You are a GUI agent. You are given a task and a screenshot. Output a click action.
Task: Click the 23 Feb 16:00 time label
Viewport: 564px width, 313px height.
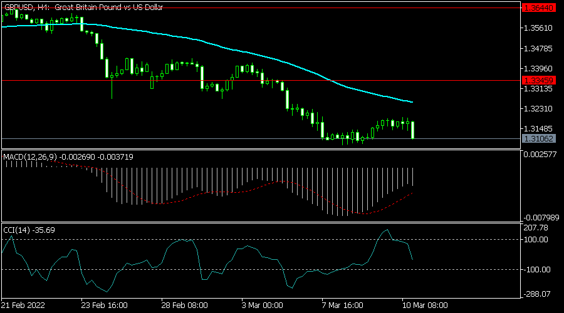104,305
